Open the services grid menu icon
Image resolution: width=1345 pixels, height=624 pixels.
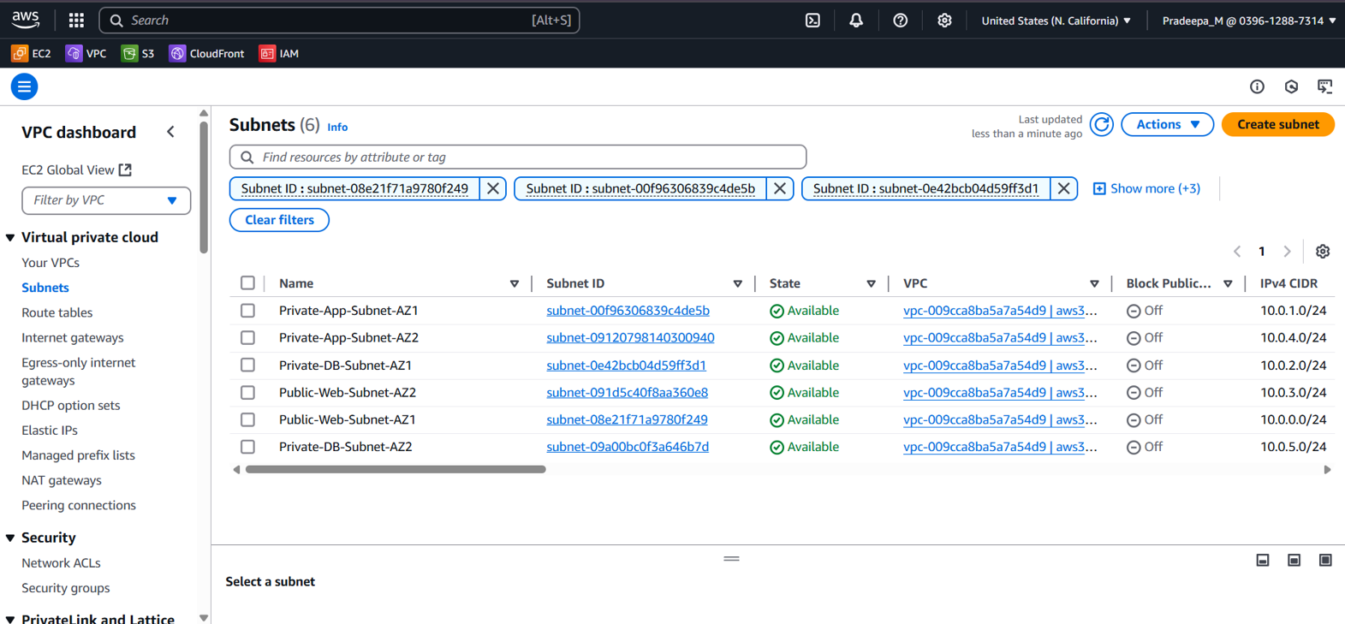[x=76, y=20]
